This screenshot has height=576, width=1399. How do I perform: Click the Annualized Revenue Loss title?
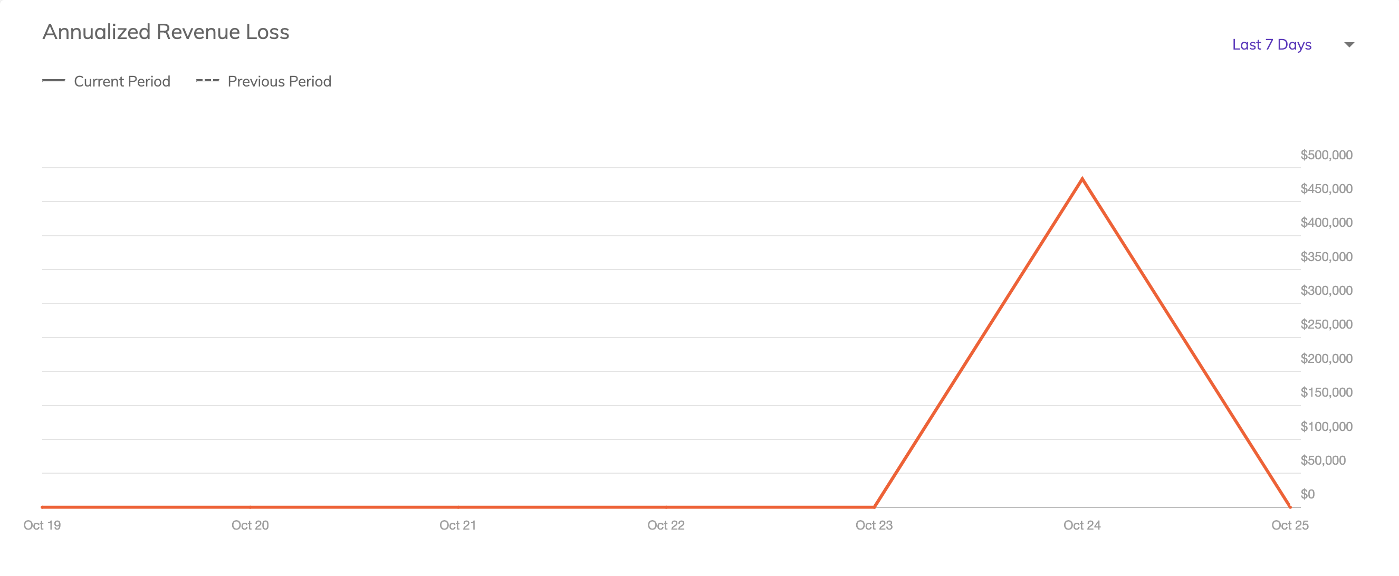pos(166,32)
